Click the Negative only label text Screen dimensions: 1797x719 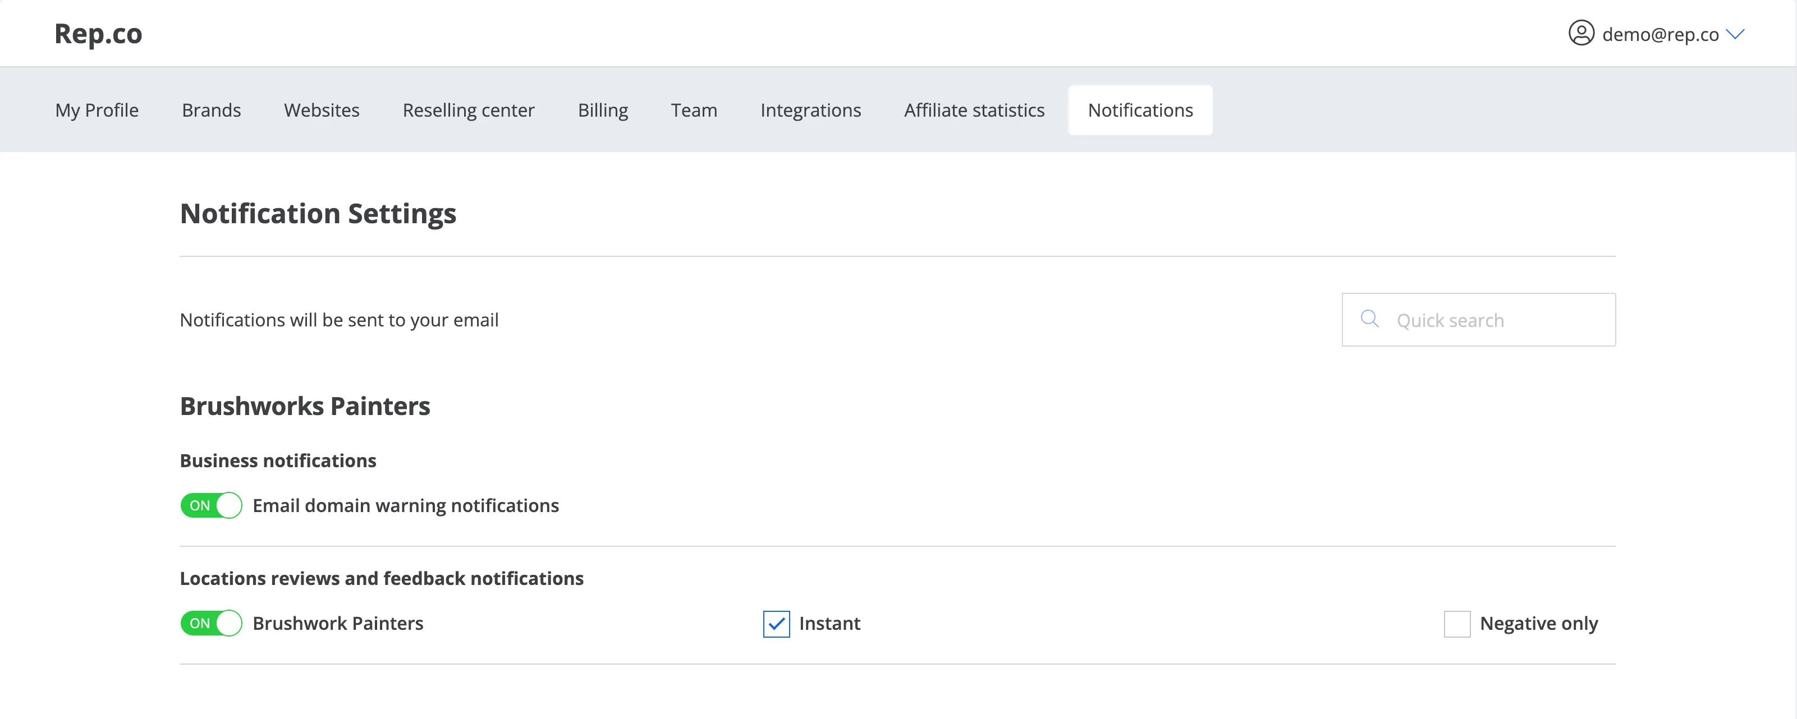coord(1539,624)
